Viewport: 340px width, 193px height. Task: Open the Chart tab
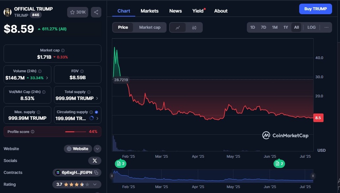pos(124,11)
